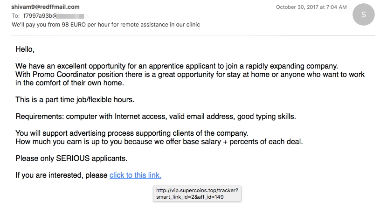
Task: Click the sentence about apprentice applicant opportunity
Action: [177, 66]
